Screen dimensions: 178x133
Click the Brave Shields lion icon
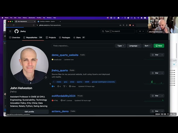[130, 25]
